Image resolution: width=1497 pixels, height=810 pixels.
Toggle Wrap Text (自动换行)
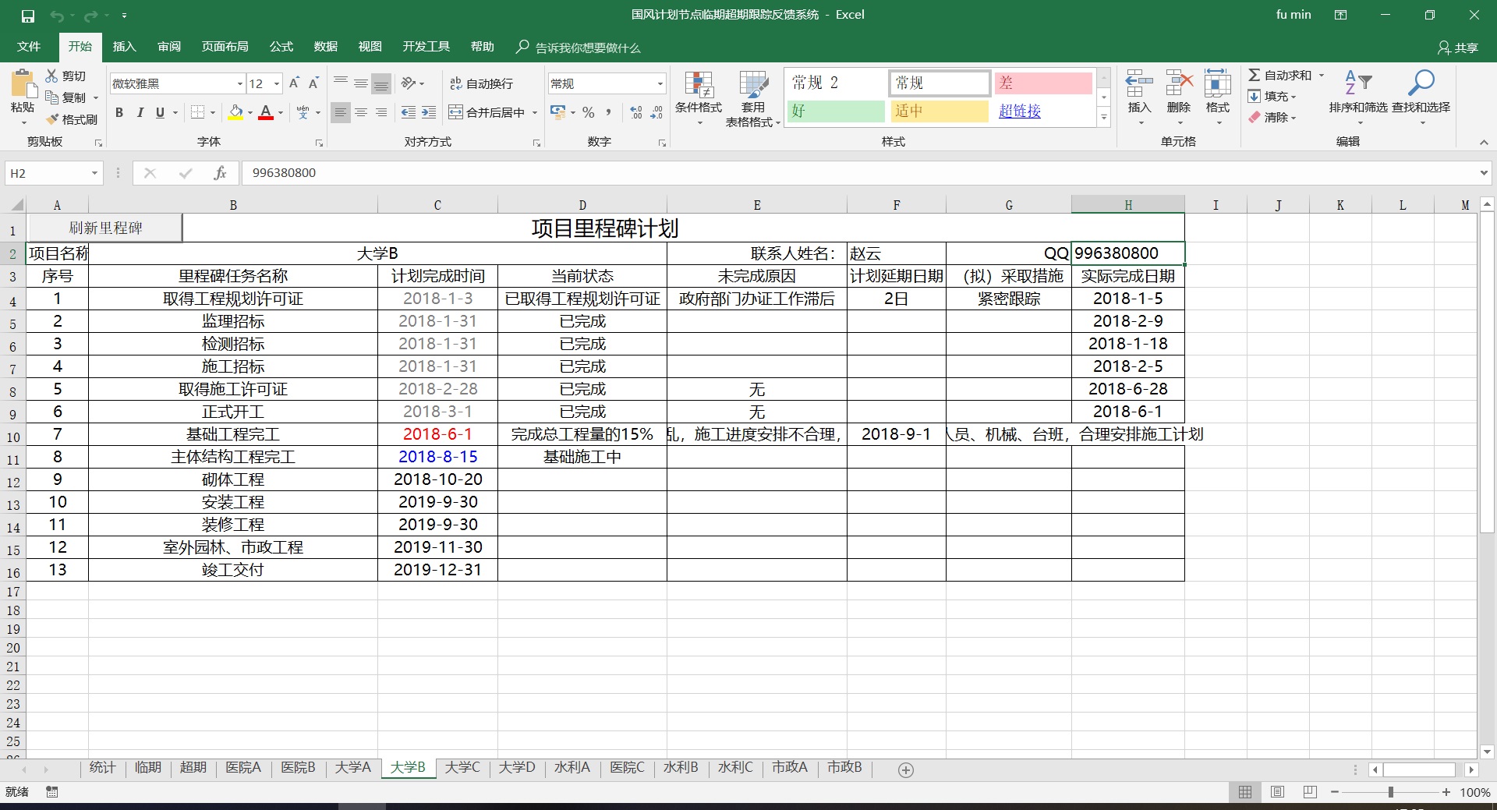coord(481,83)
